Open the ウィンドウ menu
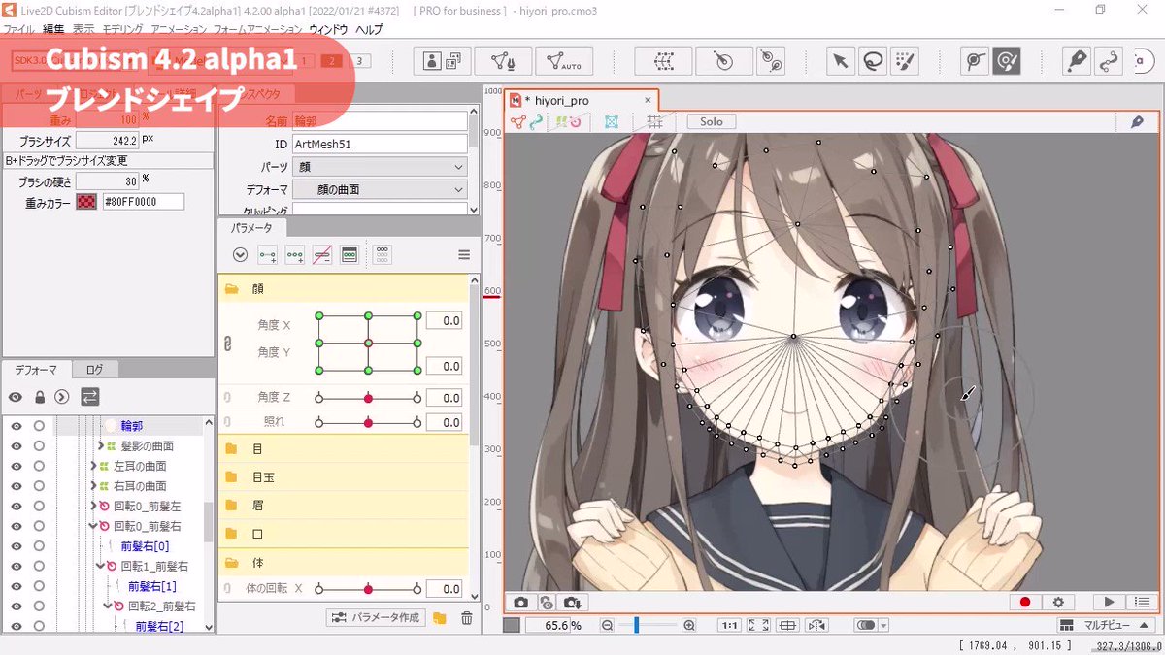 [328, 30]
